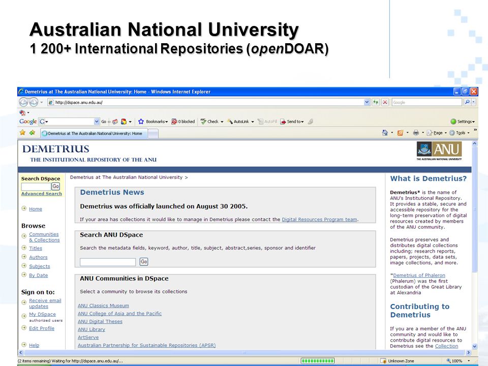Click the green Settings icon in Google toolbar
The height and width of the screenshot is (366, 488).
point(453,121)
